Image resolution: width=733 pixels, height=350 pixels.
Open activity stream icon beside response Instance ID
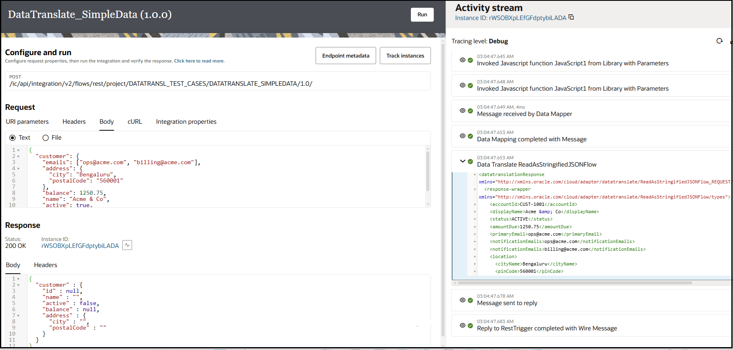click(x=127, y=245)
